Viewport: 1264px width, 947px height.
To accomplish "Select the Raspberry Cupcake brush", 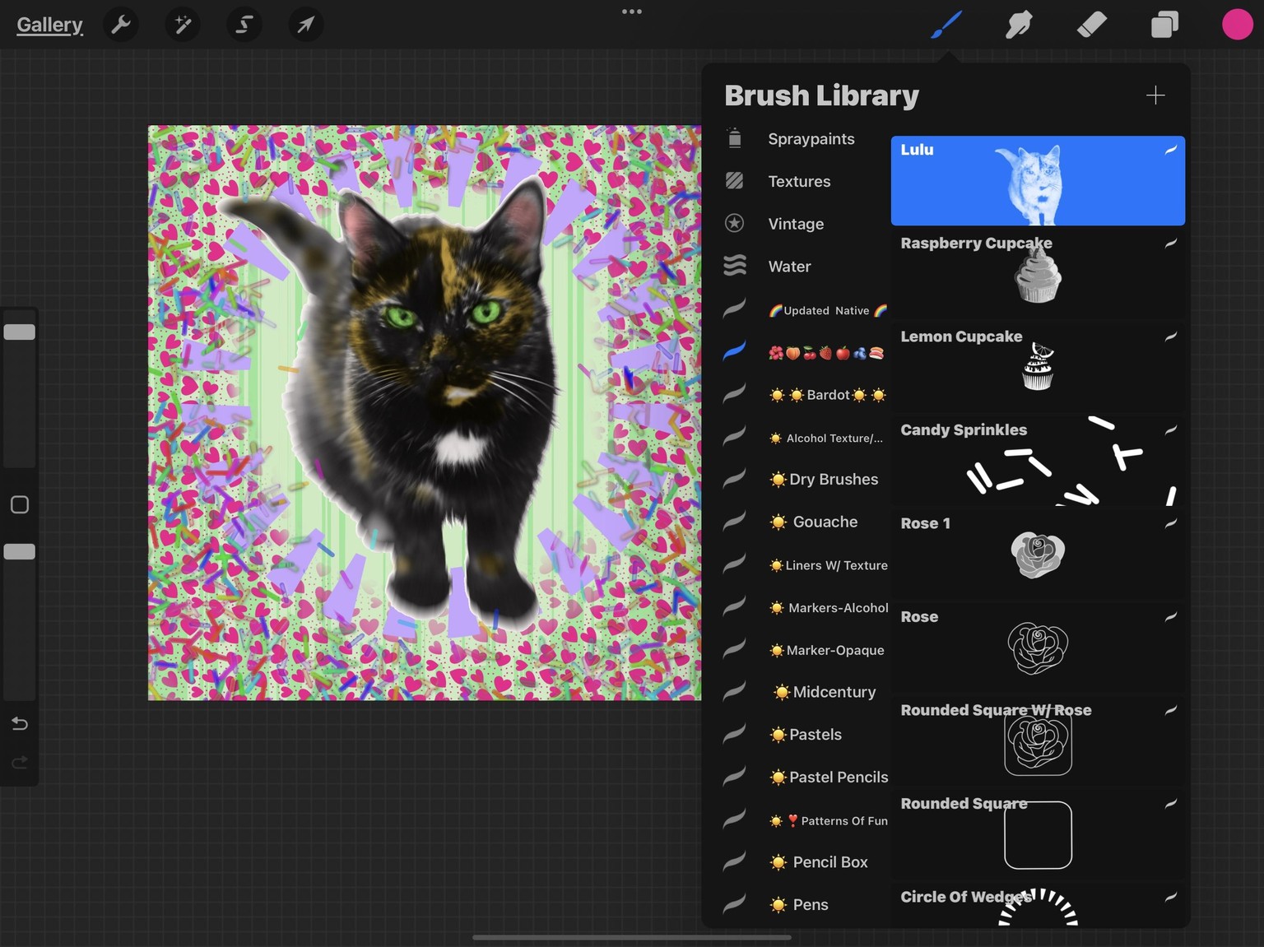I will [1038, 275].
